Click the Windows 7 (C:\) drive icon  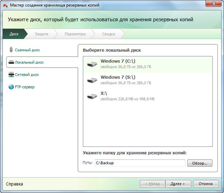click(x=92, y=64)
